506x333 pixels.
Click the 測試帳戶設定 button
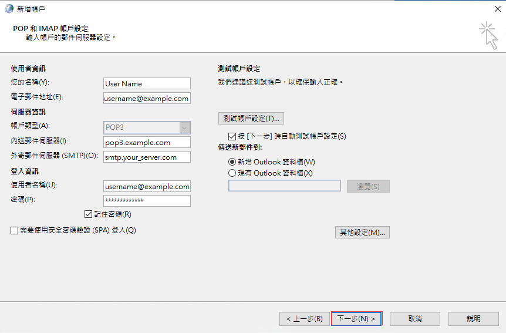pos(251,118)
